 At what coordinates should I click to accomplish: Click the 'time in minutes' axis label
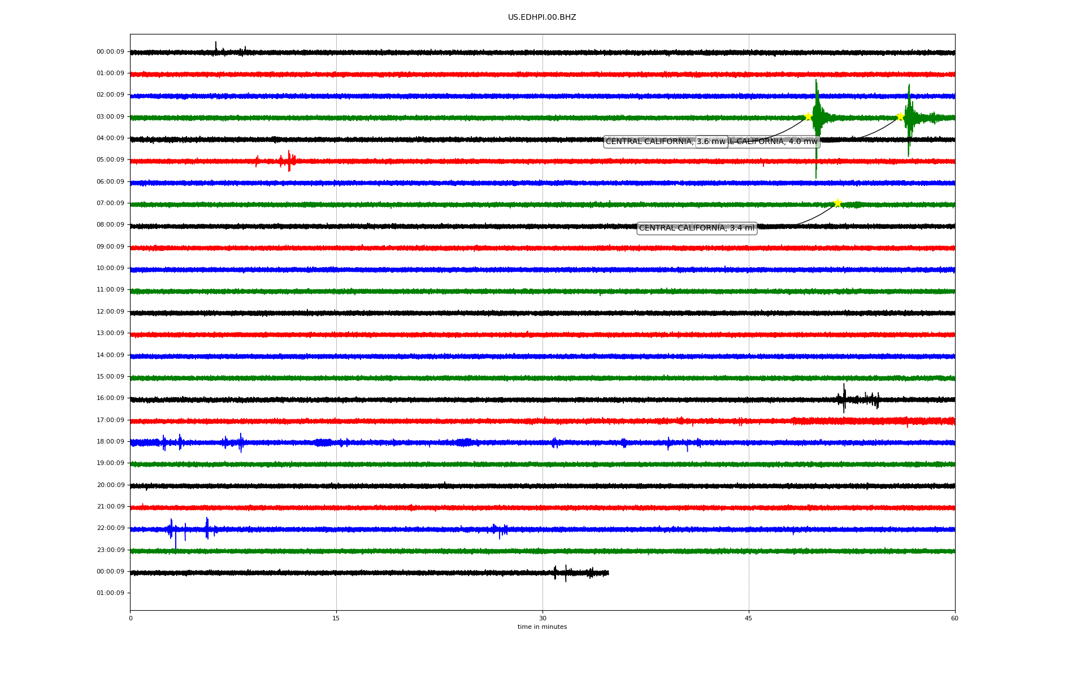click(542, 627)
